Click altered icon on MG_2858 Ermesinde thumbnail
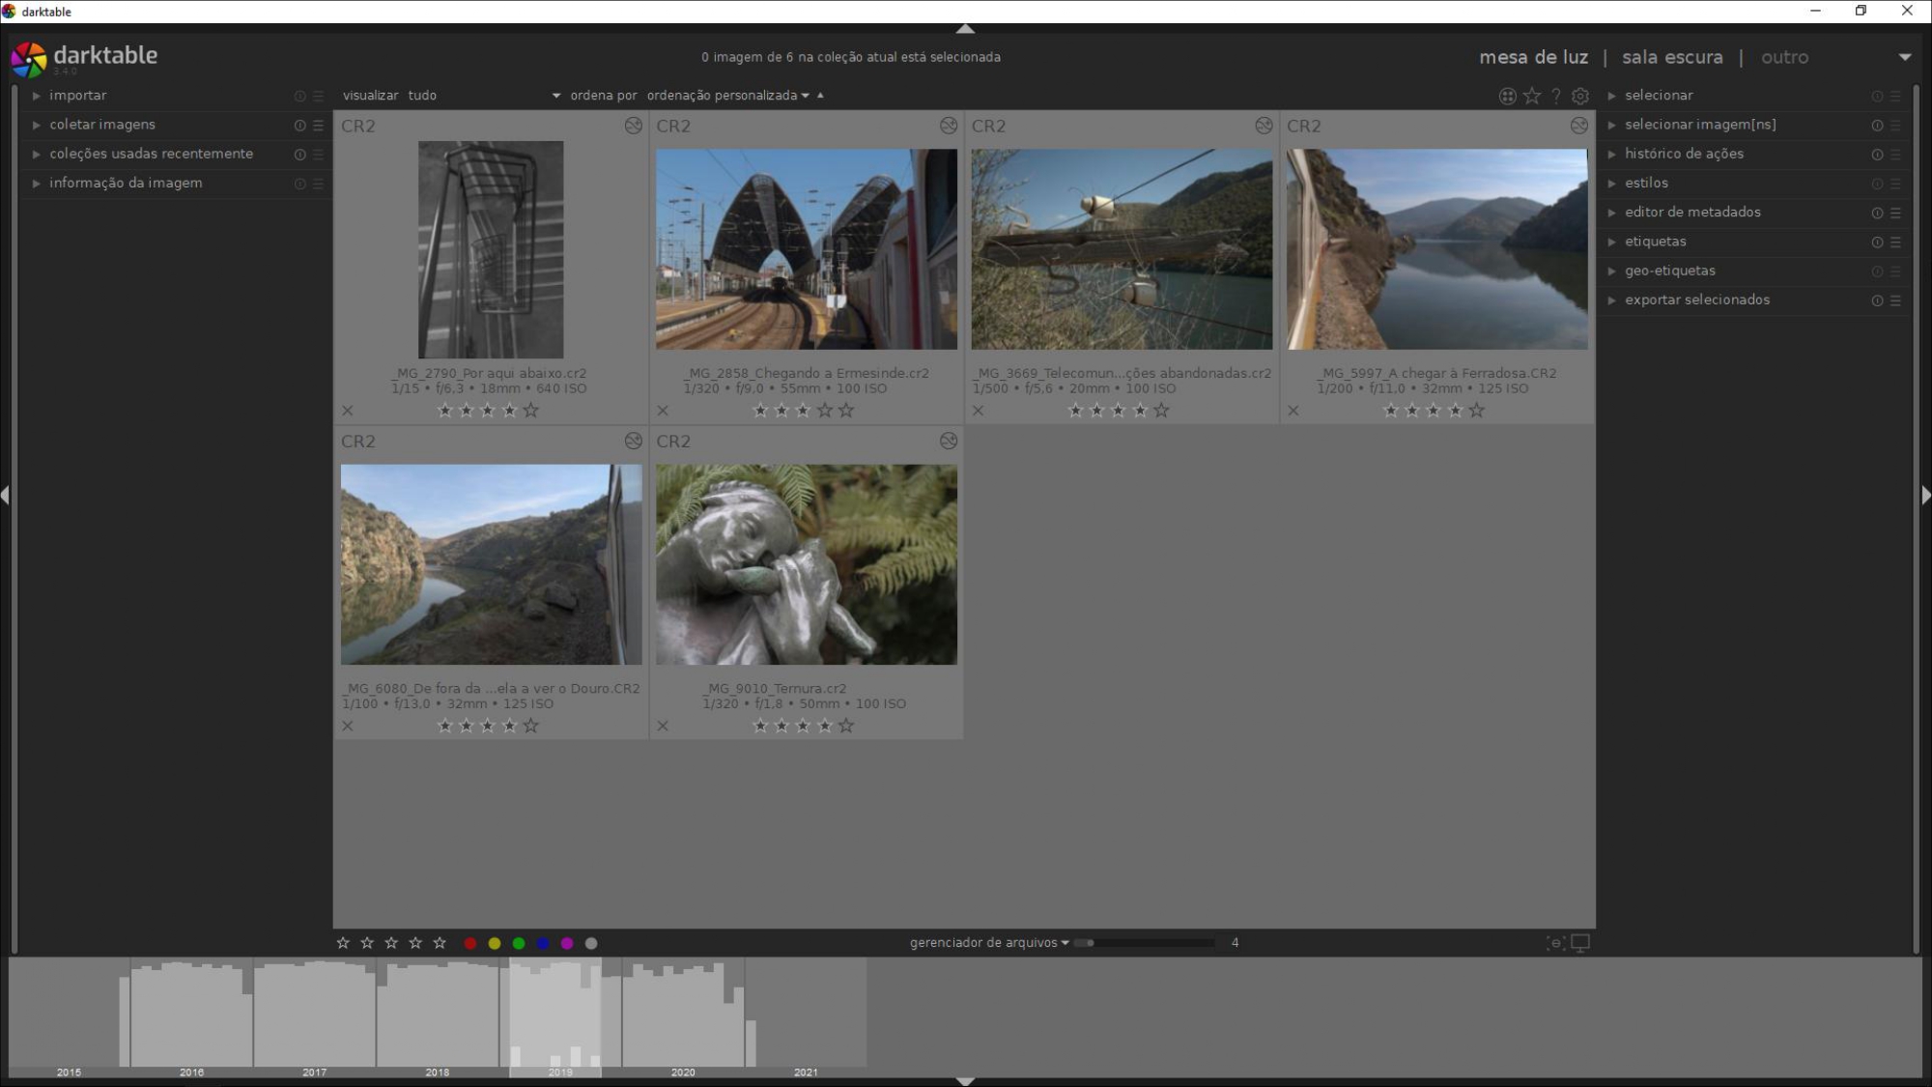The width and height of the screenshot is (1932, 1087). pos(949,126)
